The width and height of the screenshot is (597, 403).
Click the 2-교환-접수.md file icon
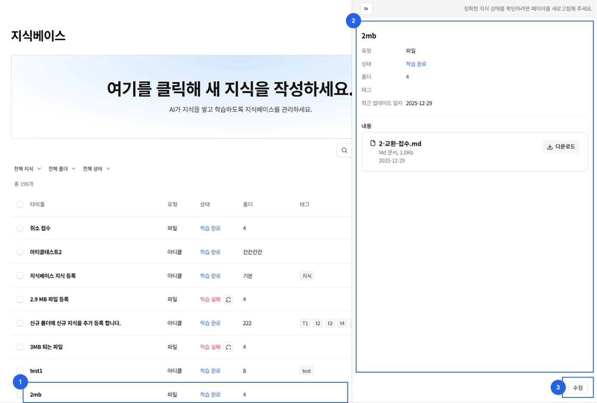pos(372,143)
